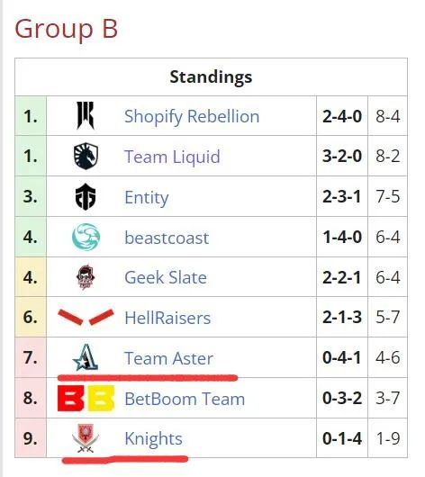Visit the beastcoast team link
This screenshot has height=477, width=425.
167,238
